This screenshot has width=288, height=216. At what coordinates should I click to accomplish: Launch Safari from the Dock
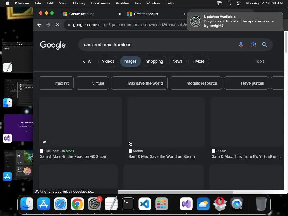(x=60, y=204)
